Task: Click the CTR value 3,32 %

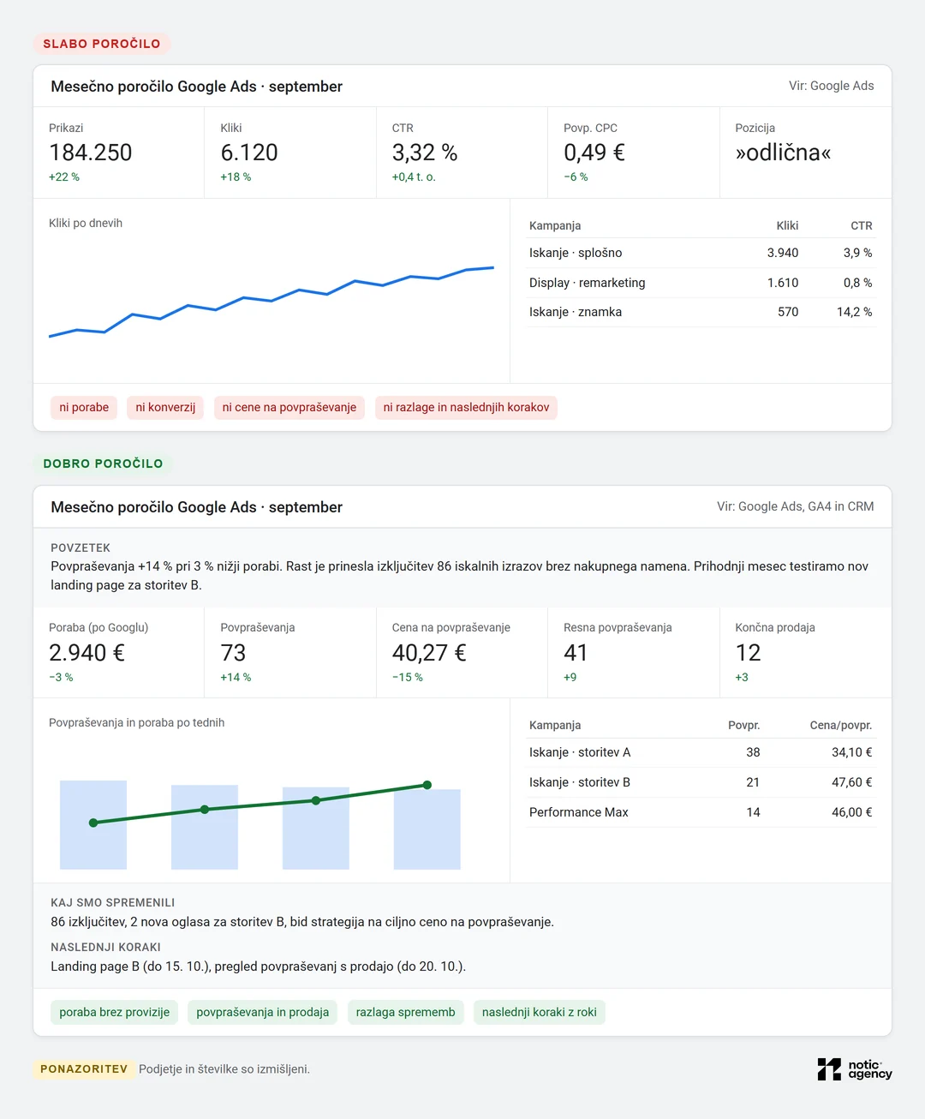Action: click(425, 153)
